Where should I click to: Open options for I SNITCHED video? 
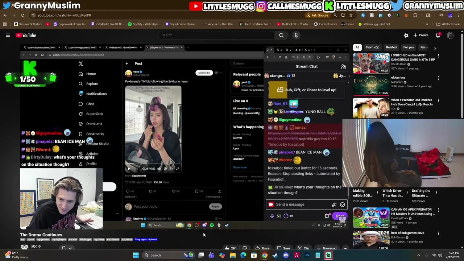(438, 56)
